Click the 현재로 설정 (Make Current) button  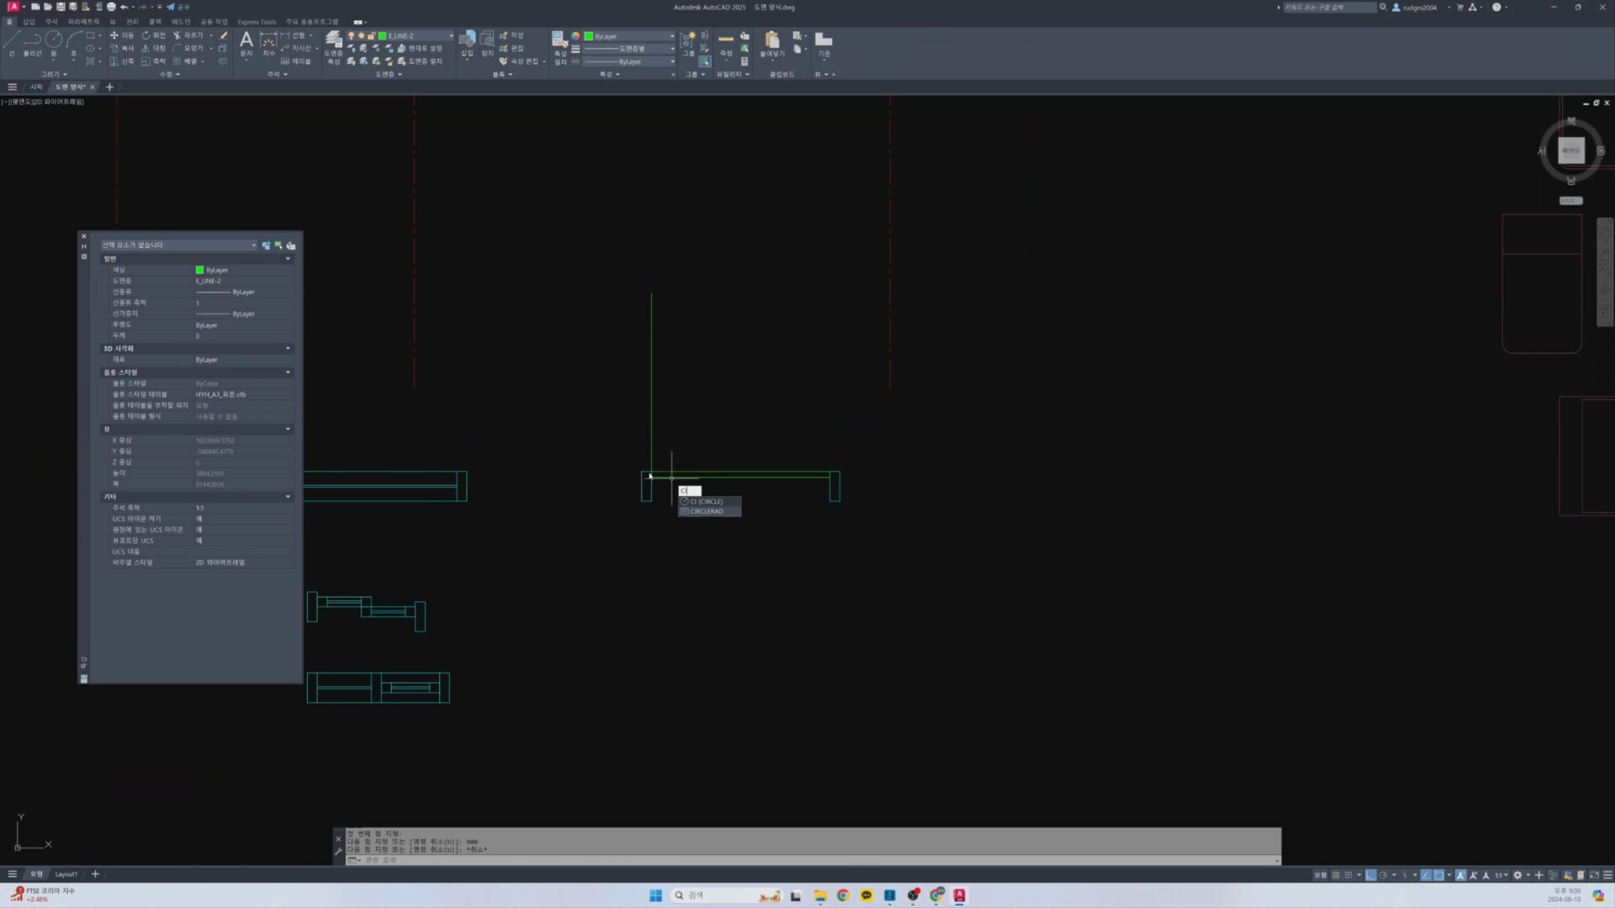(420, 48)
